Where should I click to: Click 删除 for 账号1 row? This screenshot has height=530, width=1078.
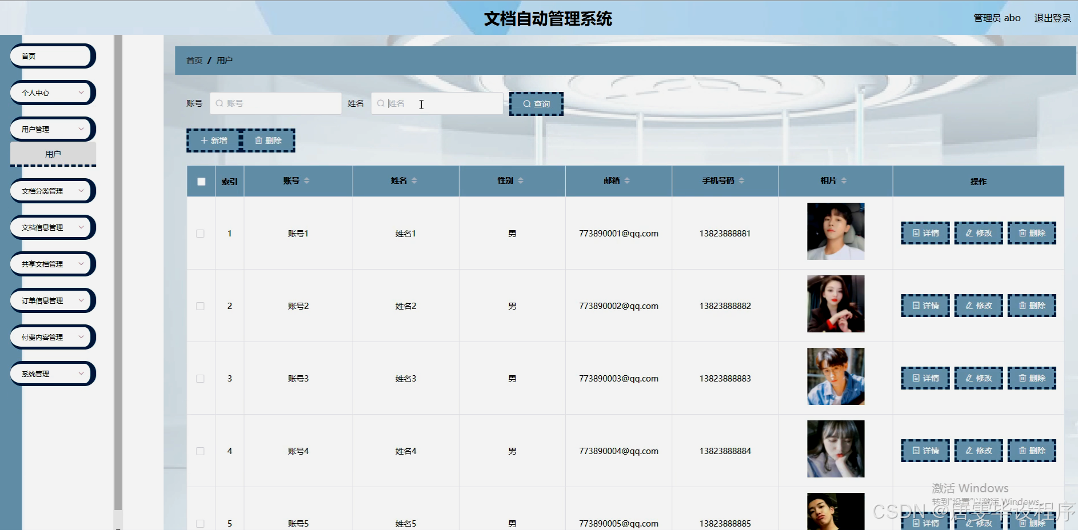(x=1032, y=233)
